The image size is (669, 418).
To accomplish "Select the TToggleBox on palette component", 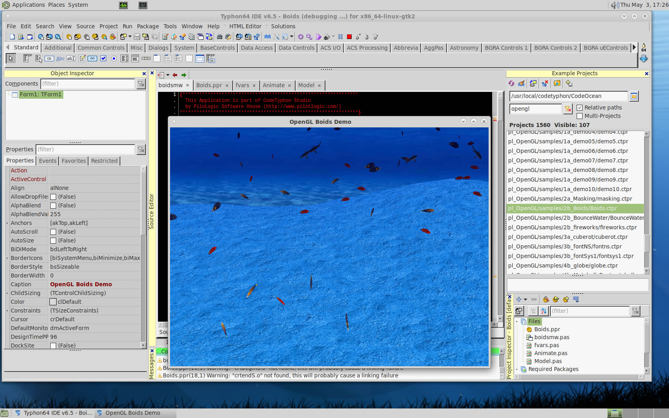I will click(92, 59).
